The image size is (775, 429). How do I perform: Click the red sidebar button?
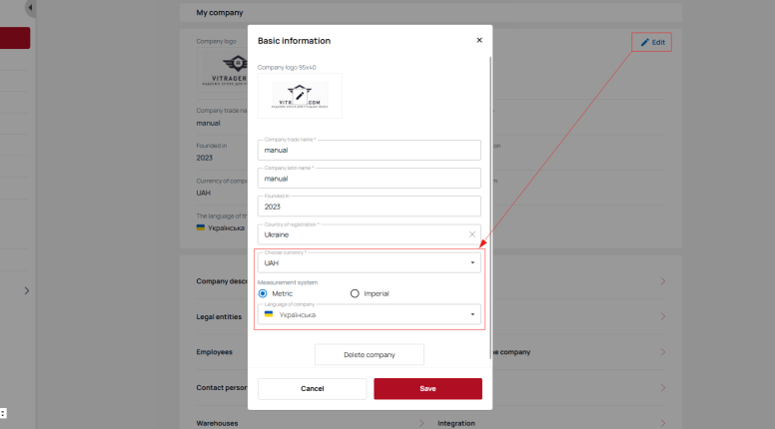point(15,38)
